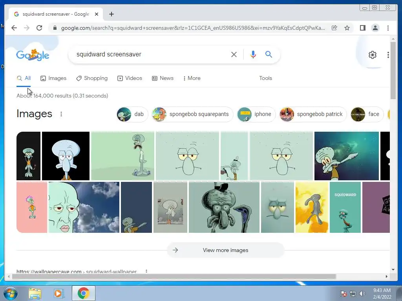402x301 pixels.
Task: Open the Windows Start menu
Action: click(11, 293)
